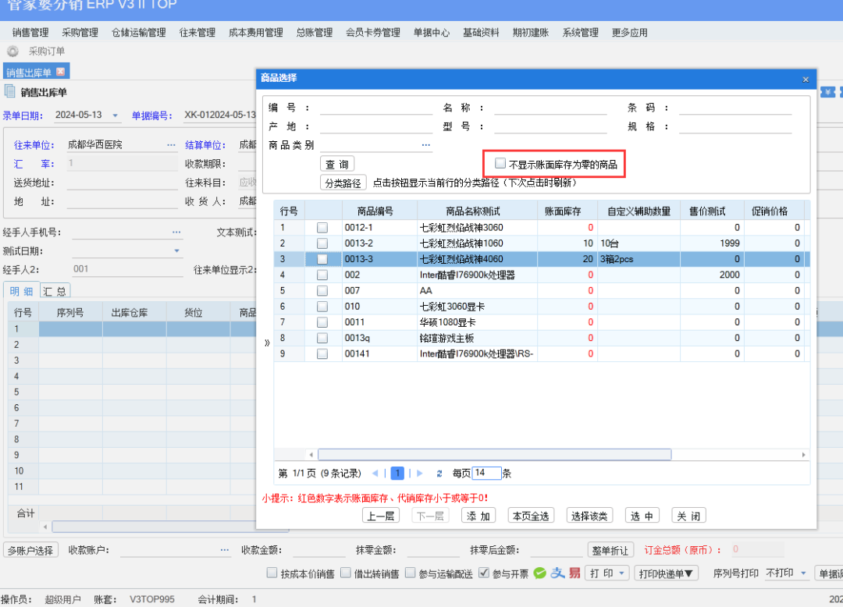The image size is (843, 607).
Task: Check the box for 铭瑄游戏主板 row
Action: tap(322, 338)
